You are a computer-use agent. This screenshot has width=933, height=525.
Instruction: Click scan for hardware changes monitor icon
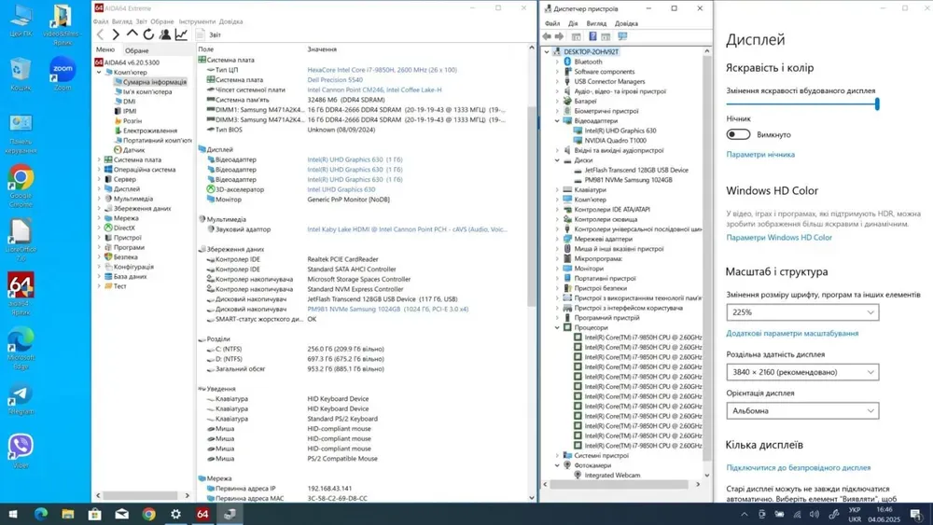pos(622,36)
